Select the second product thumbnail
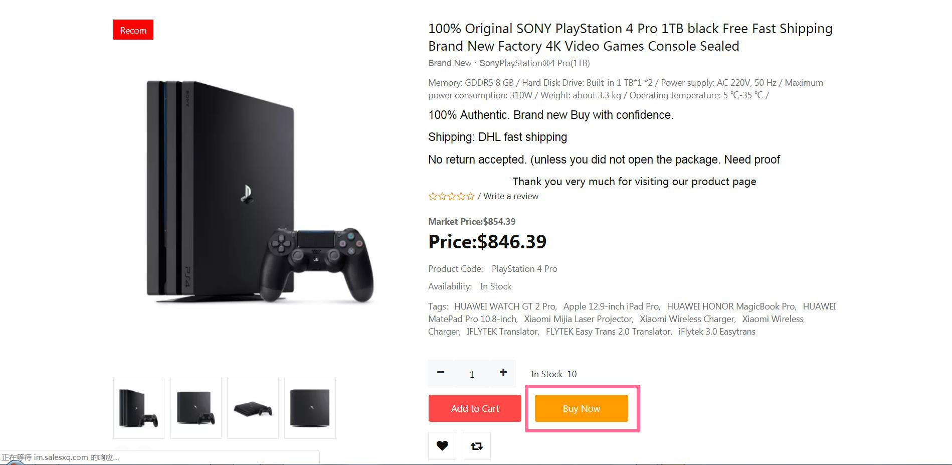The image size is (952, 465). click(x=196, y=408)
